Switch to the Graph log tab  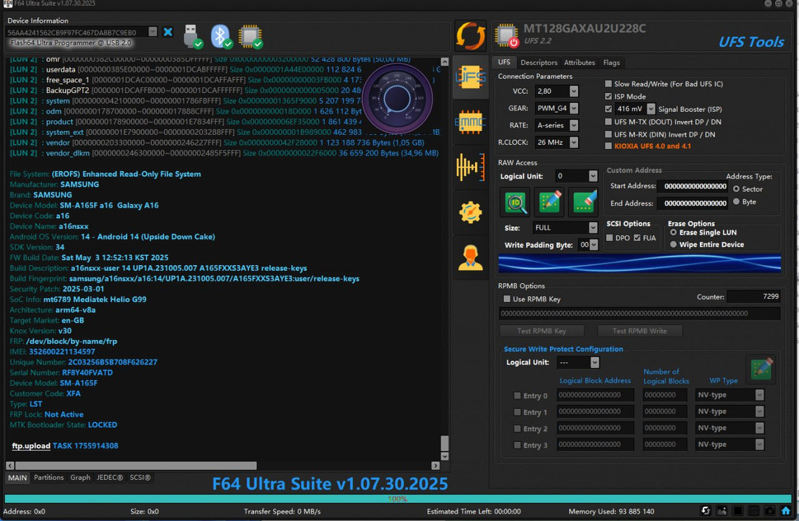click(x=80, y=477)
